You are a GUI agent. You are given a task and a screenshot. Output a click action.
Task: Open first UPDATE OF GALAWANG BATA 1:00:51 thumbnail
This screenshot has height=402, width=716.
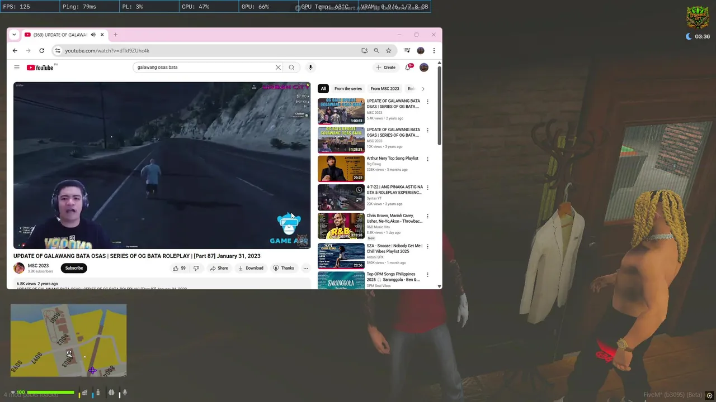(x=341, y=111)
